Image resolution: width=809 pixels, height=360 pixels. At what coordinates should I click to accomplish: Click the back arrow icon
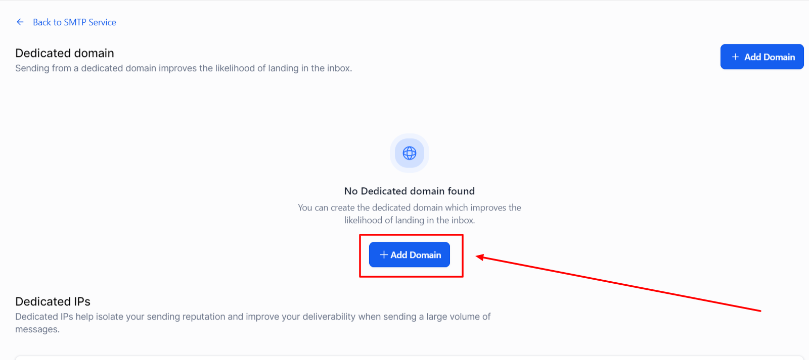coord(20,22)
